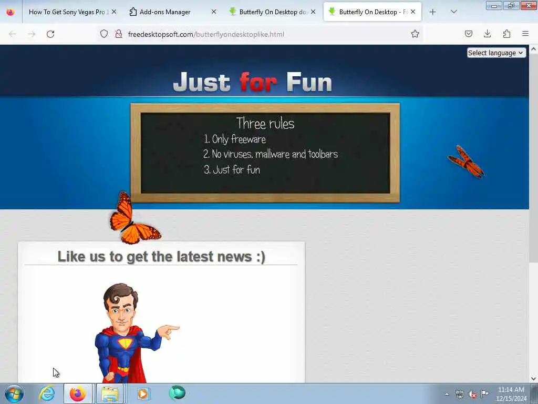The width and height of the screenshot is (538, 404).
Task: Go forward to next page
Action: 32,34
